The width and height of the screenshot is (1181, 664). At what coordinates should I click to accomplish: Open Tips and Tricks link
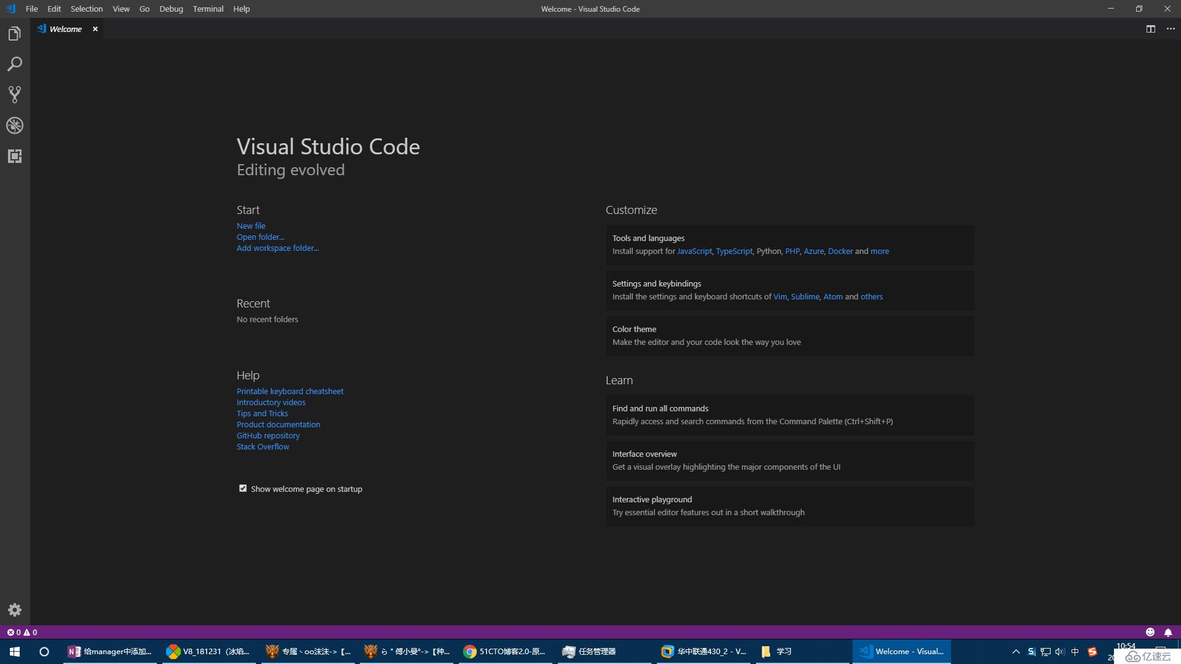262,413
